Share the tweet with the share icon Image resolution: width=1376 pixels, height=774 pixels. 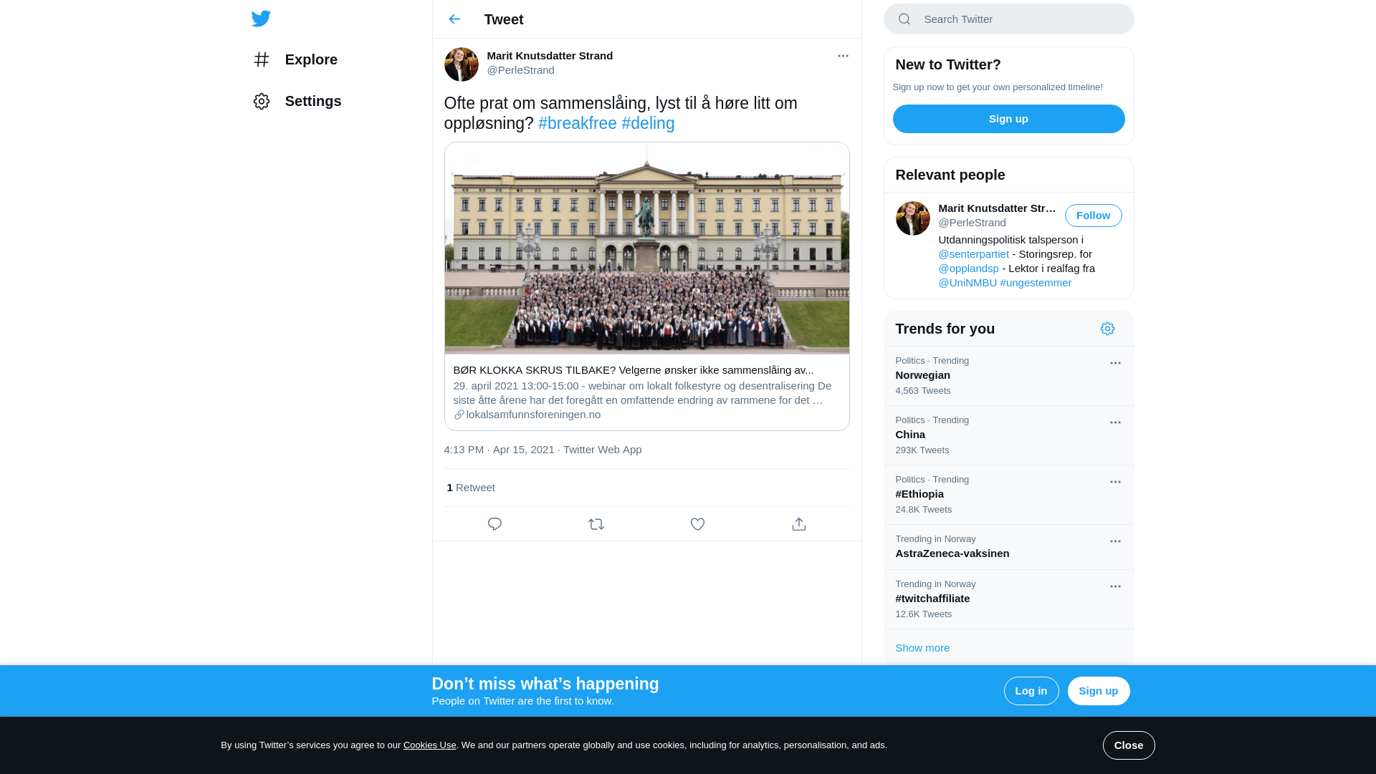pyautogui.click(x=799, y=524)
